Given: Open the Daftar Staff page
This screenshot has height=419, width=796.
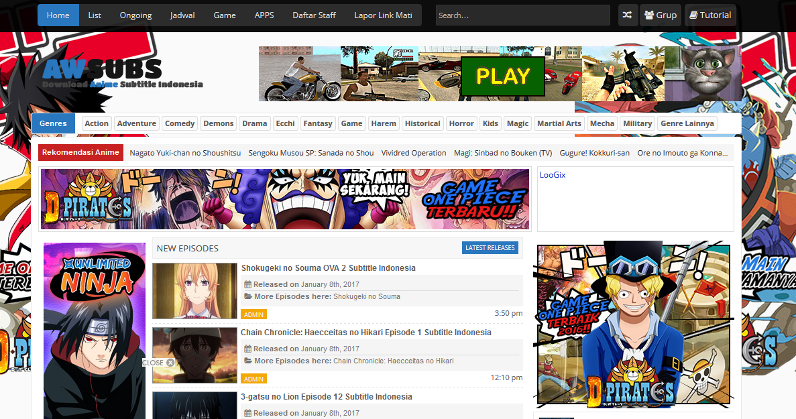Looking at the screenshot, I should click(x=314, y=15).
